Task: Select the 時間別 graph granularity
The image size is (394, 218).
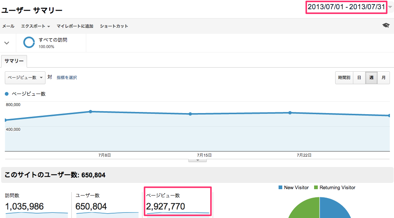Action: click(x=344, y=78)
